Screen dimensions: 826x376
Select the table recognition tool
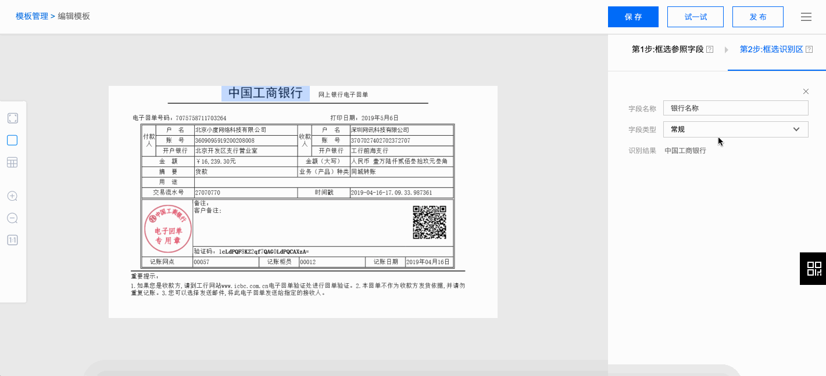(x=12, y=162)
